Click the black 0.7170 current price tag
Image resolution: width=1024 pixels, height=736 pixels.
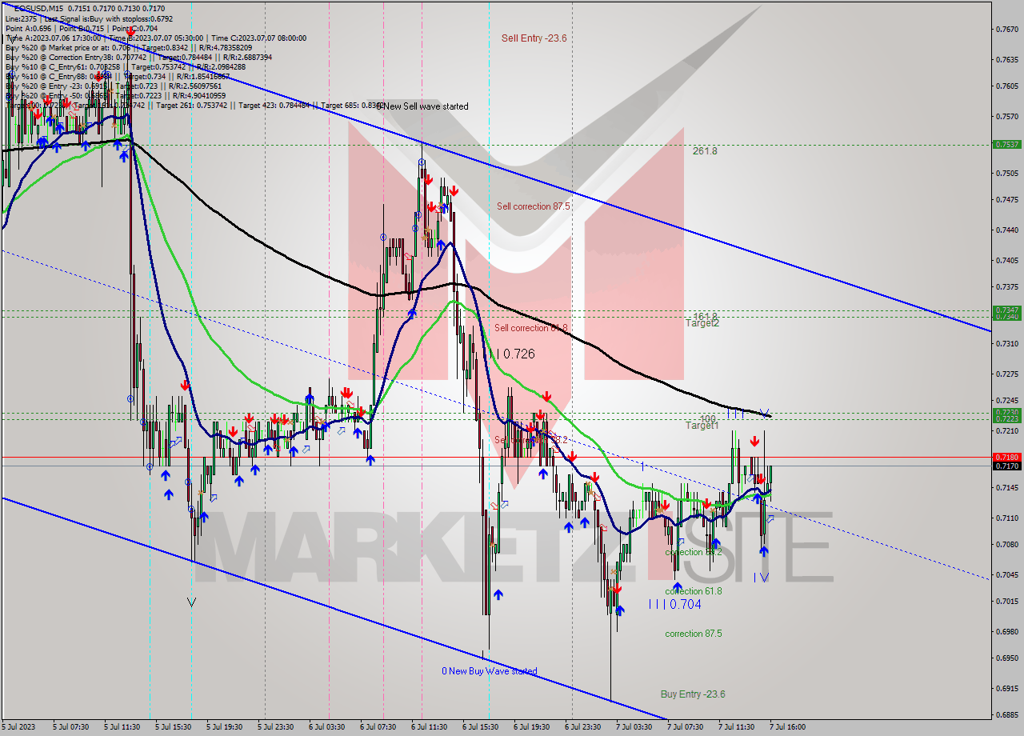1006,466
